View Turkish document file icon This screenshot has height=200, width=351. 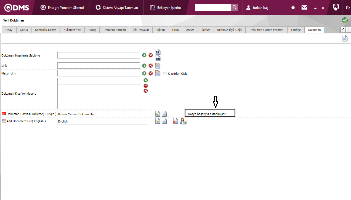pos(164,114)
